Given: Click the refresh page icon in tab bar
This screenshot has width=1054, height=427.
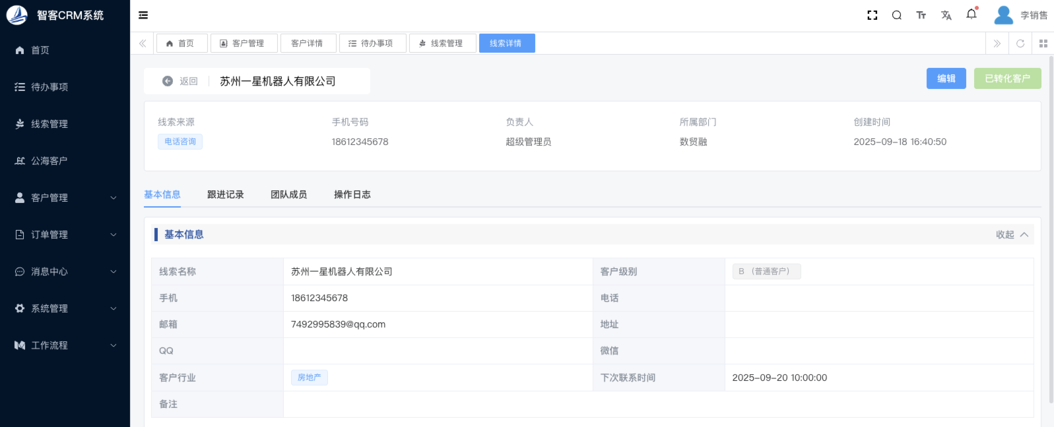Looking at the screenshot, I should (x=1020, y=43).
